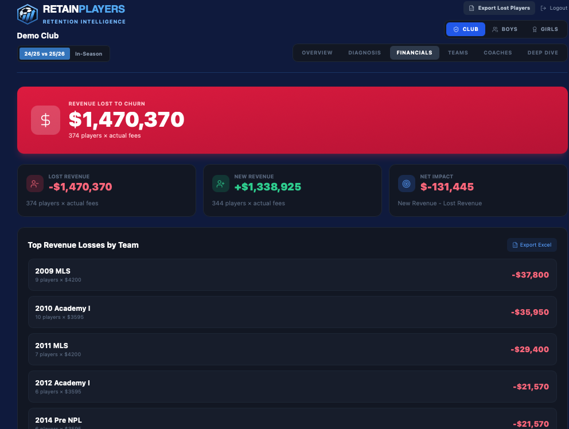Open the OVERVIEW tab
The height and width of the screenshot is (429, 569).
point(317,52)
